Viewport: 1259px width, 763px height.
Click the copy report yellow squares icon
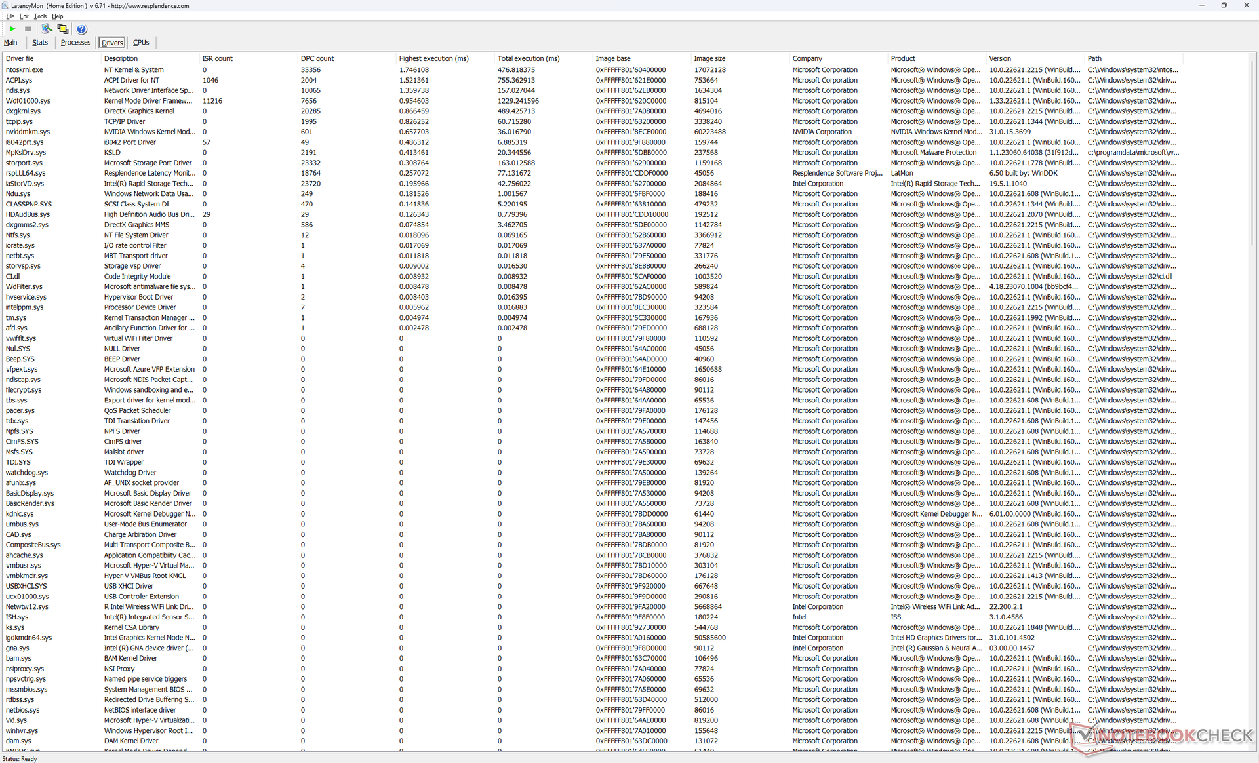[x=63, y=29]
